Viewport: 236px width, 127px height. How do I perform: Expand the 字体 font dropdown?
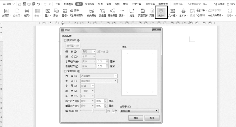tap(99, 81)
